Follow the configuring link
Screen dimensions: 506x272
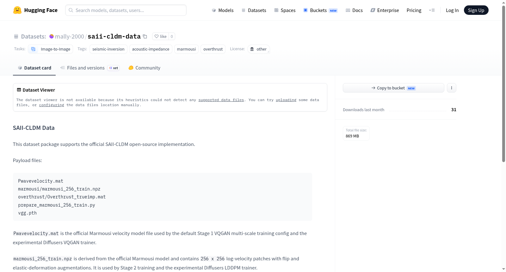click(52, 105)
